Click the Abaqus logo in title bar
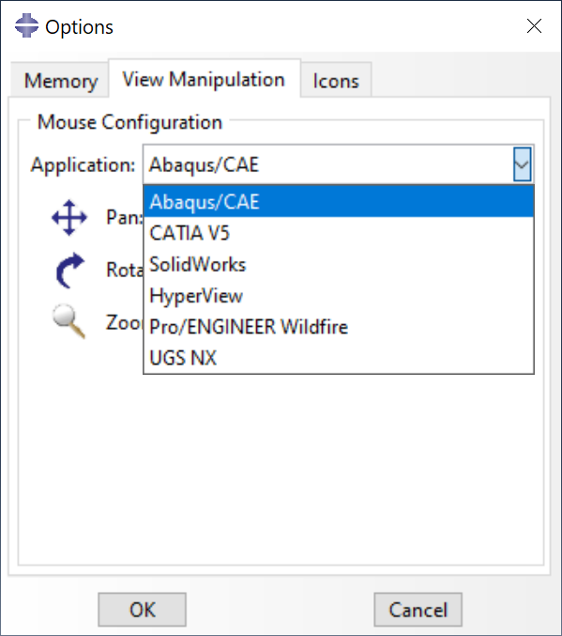This screenshot has width=562, height=636. (26, 25)
